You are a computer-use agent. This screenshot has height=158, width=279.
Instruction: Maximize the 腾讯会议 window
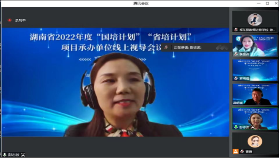(x=267, y=3)
